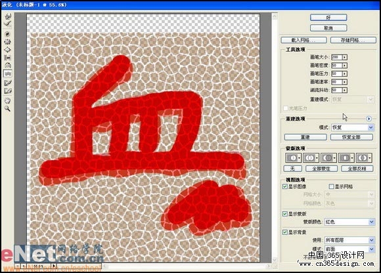Image resolution: width=381 pixels, height=273 pixels.
Task: Select the Forward Warp tool
Action: pyautogui.click(x=8, y=16)
